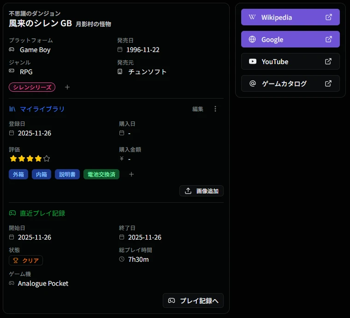This screenshot has width=350, height=318.
Task: Click the クリア status badge
Action: pos(26,260)
